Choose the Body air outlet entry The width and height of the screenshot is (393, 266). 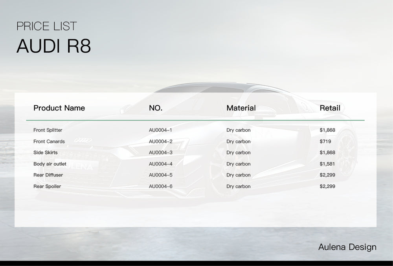(x=50, y=164)
